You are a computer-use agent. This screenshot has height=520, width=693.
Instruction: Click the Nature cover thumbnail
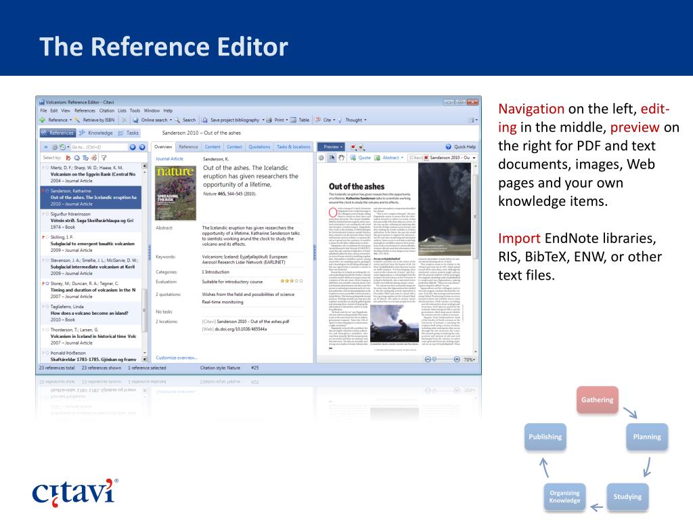click(x=175, y=193)
